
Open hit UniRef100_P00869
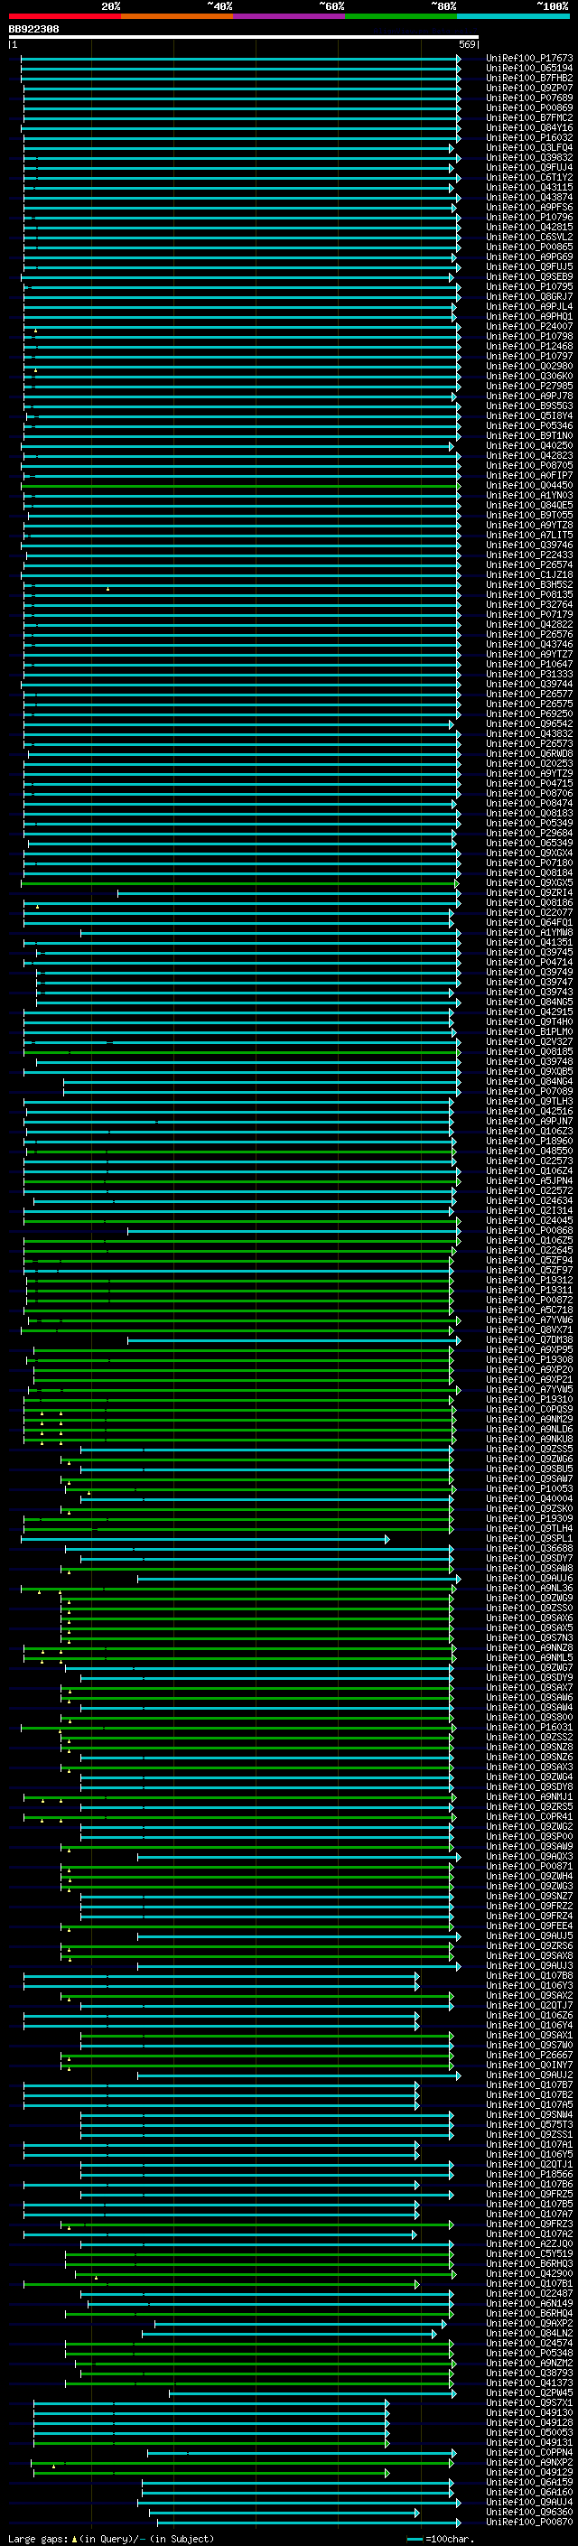529,107
